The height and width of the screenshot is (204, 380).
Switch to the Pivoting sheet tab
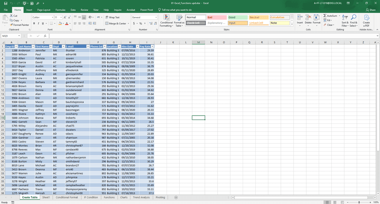[160, 197]
